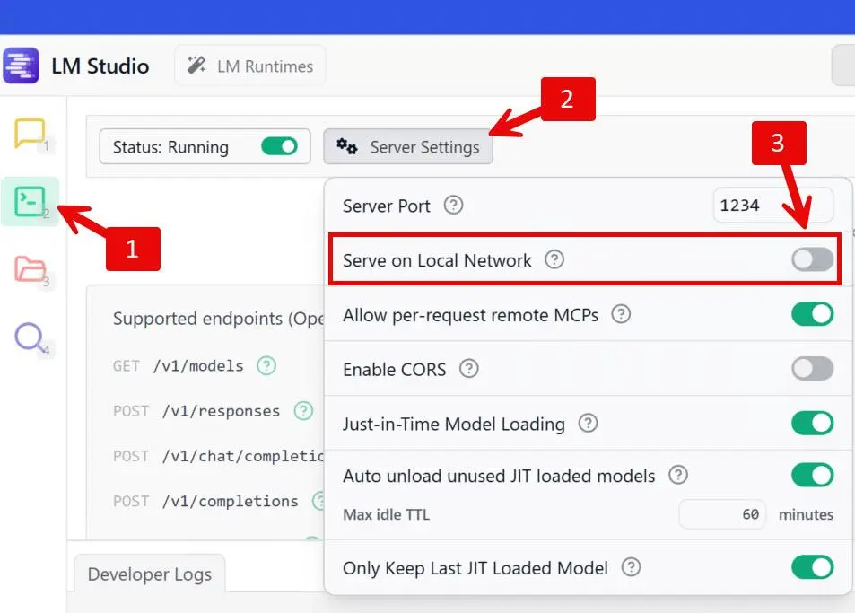The width and height of the screenshot is (855, 613).
Task: Open help icon next to POST /v1/responses
Action: point(303,411)
